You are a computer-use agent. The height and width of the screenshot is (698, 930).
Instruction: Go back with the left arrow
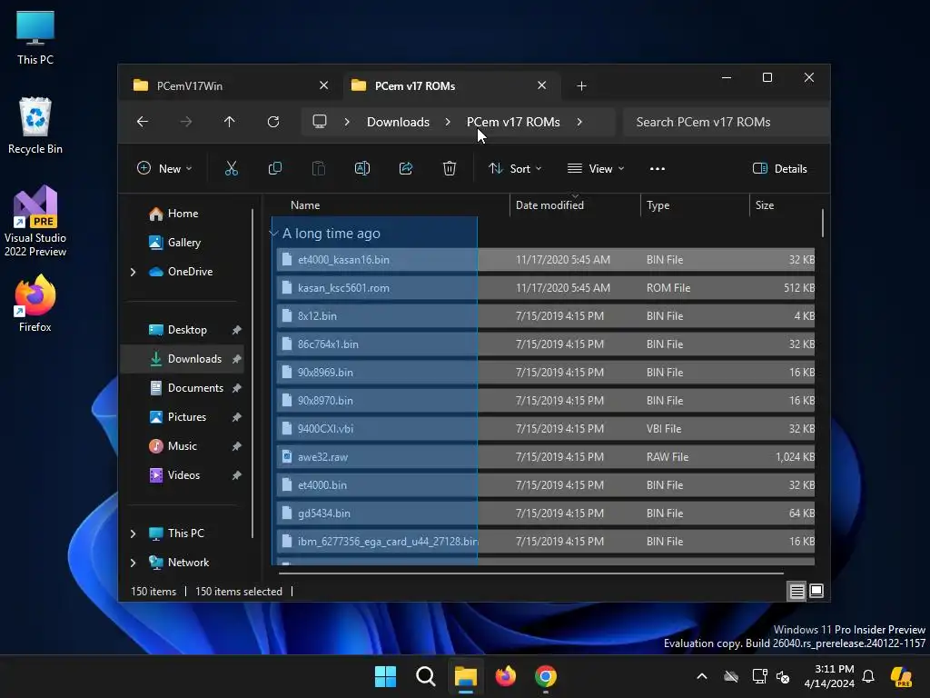pos(143,122)
